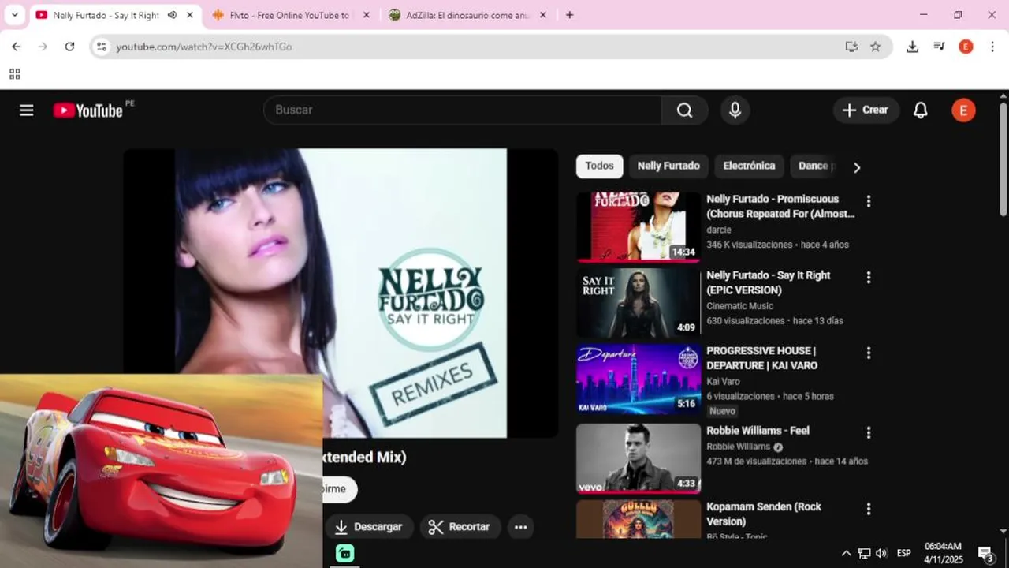Open the YouTube hamburger guide menu
This screenshot has height=568, width=1009.
point(27,110)
